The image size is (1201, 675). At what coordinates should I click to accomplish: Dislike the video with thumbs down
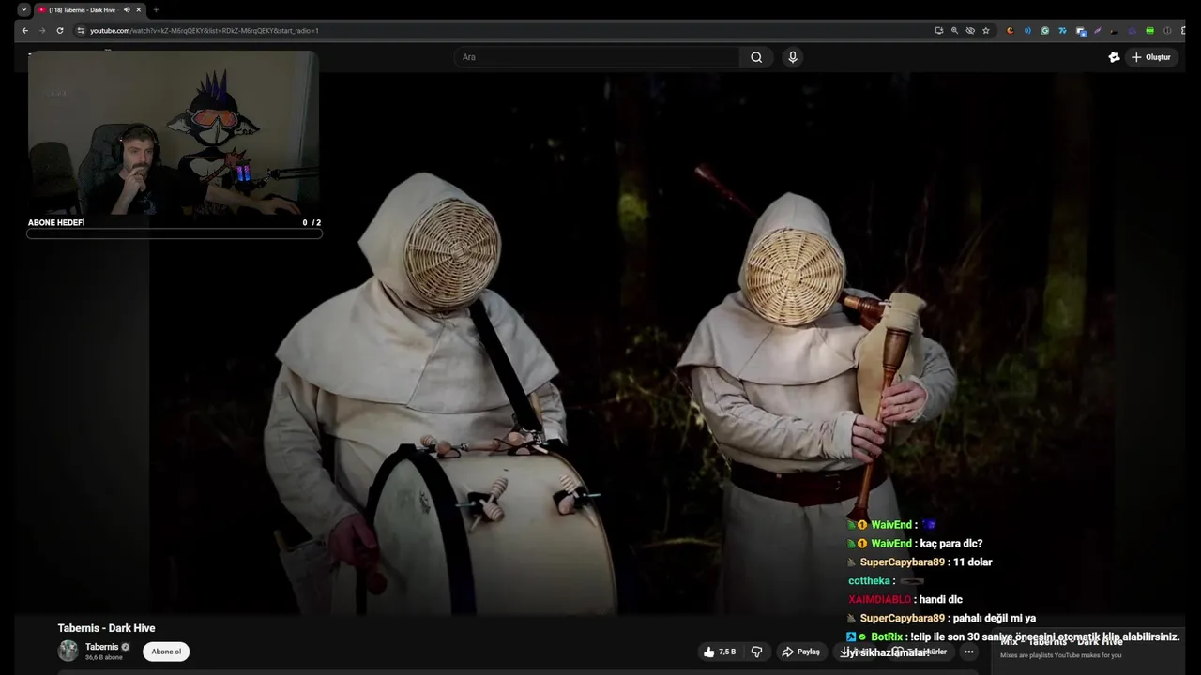pyautogui.click(x=756, y=652)
